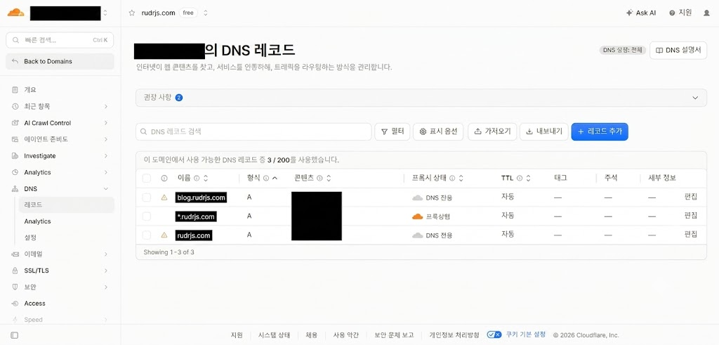Focus the 빠른 검색 quick search box
The image size is (719, 345).
[60, 40]
